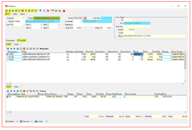This screenshot has width=192, height=130.
Task: Open Notas tab above Tareas
Action: pos(16,87)
